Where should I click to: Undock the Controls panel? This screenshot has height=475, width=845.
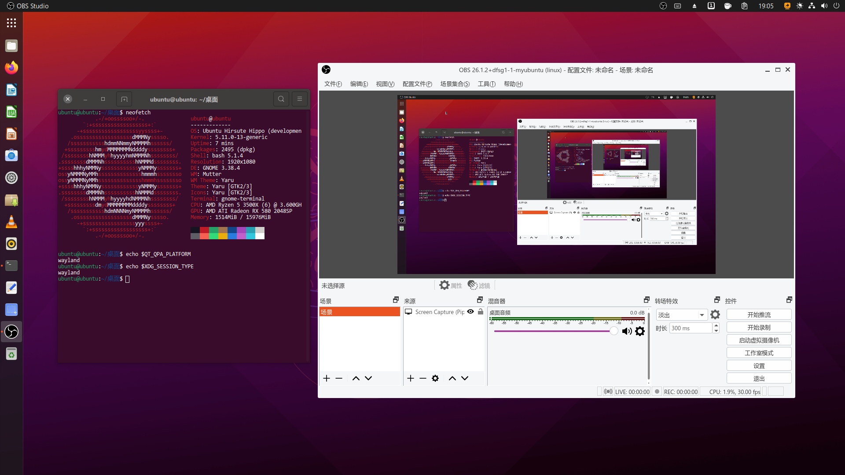(x=789, y=300)
